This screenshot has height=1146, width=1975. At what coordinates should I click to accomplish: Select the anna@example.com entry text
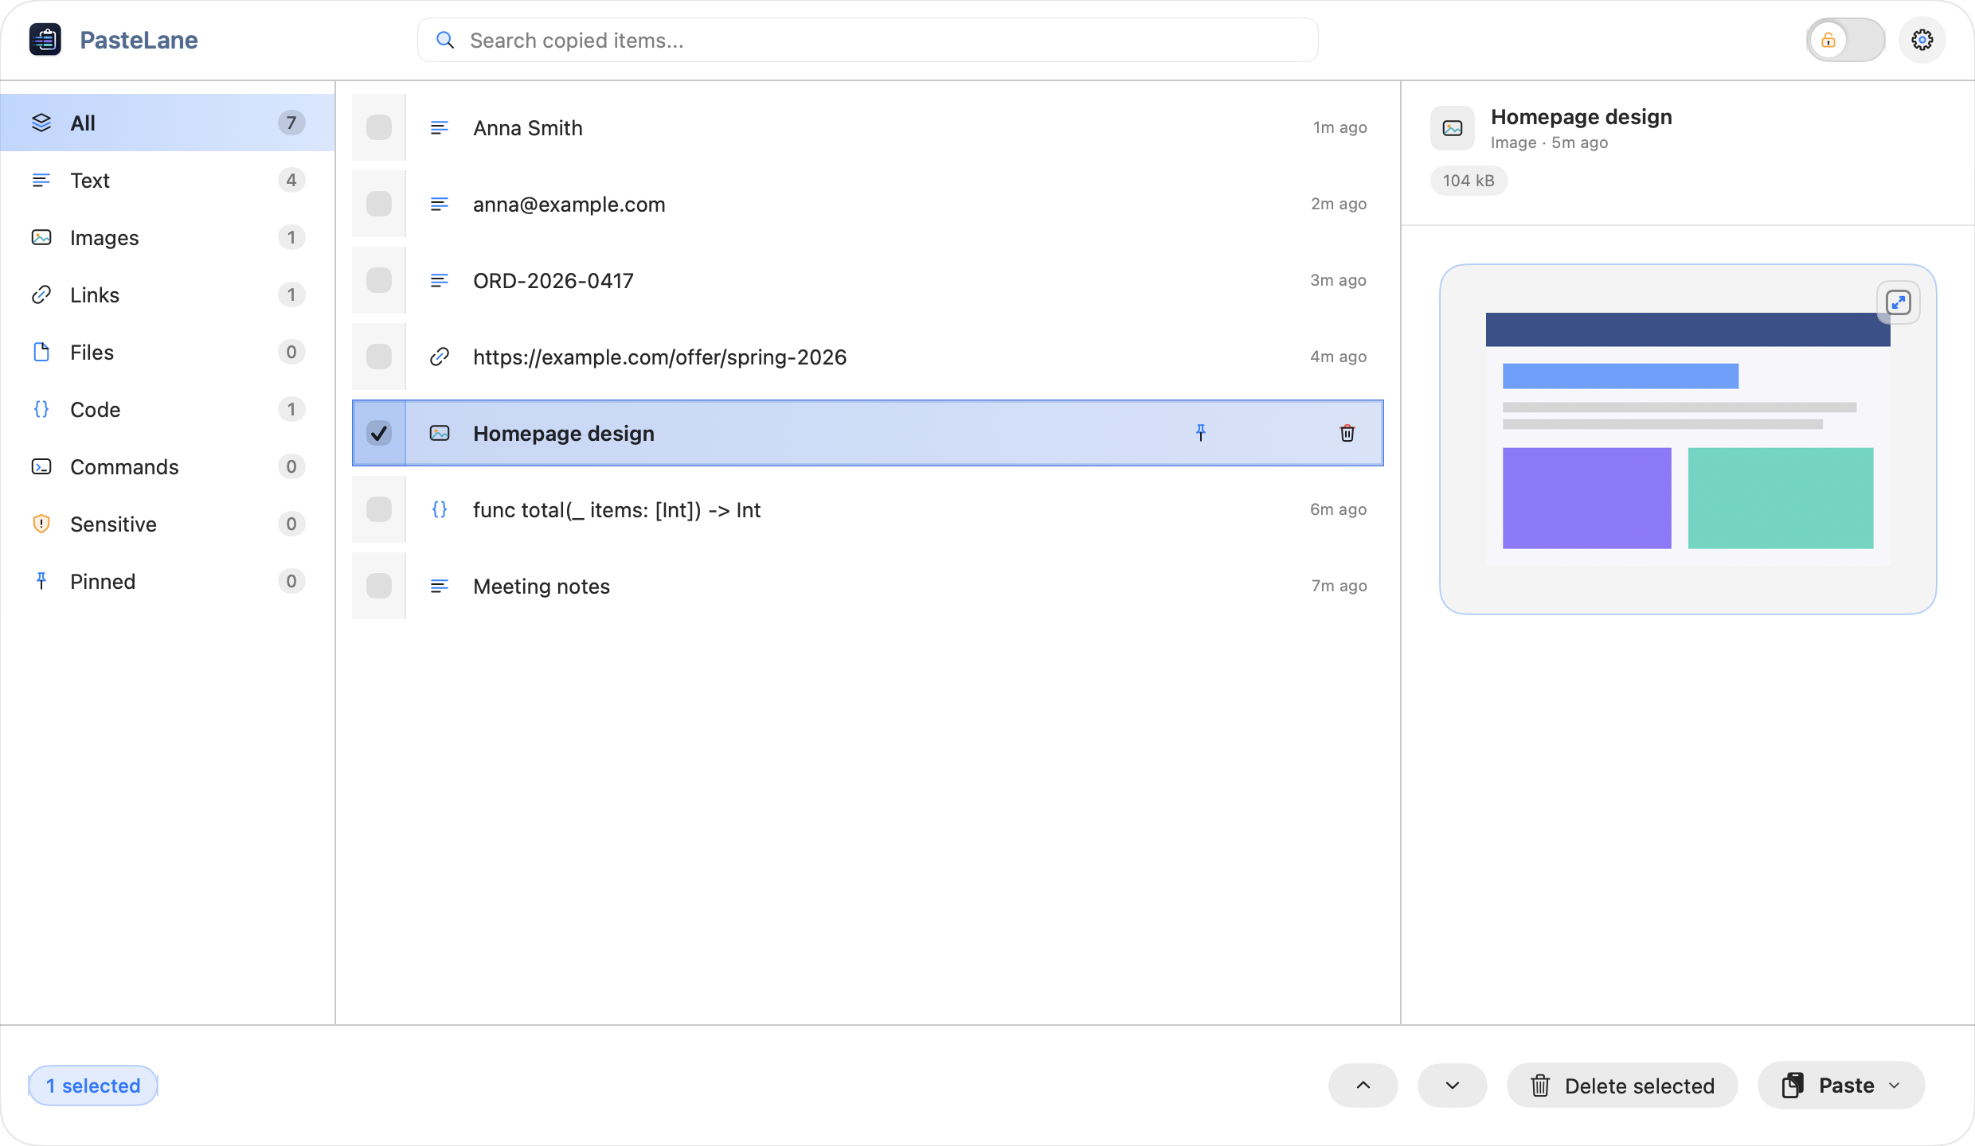tap(569, 204)
